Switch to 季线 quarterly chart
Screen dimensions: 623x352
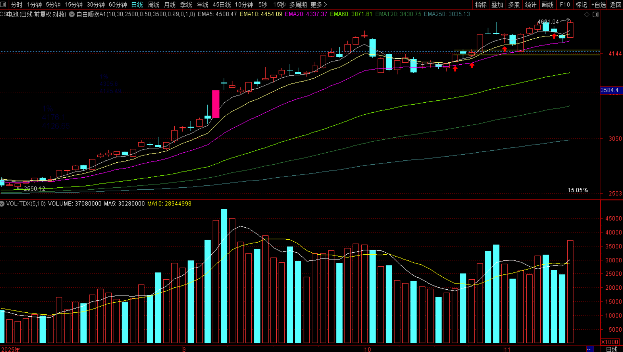pyautogui.click(x=186, y=5)
